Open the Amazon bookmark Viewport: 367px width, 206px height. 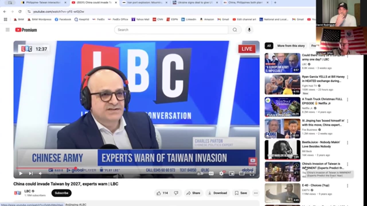(x=207, y=19)
